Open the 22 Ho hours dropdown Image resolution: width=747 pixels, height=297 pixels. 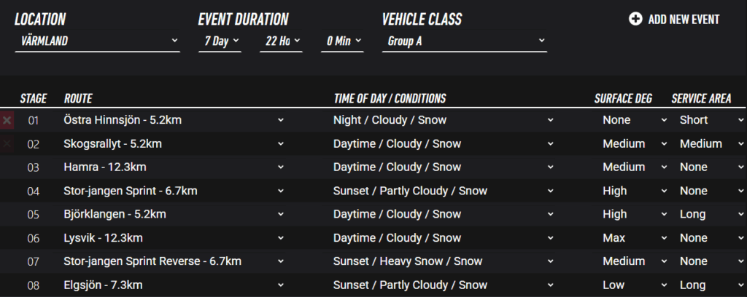point(281,41)
